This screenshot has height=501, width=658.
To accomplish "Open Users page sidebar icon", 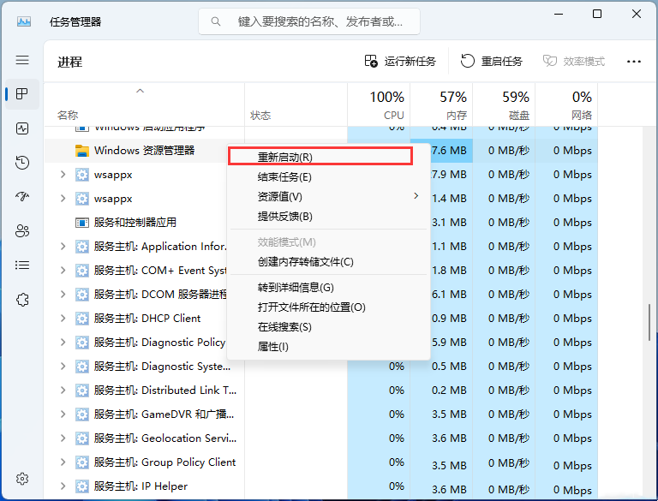I will pos(22,231).
